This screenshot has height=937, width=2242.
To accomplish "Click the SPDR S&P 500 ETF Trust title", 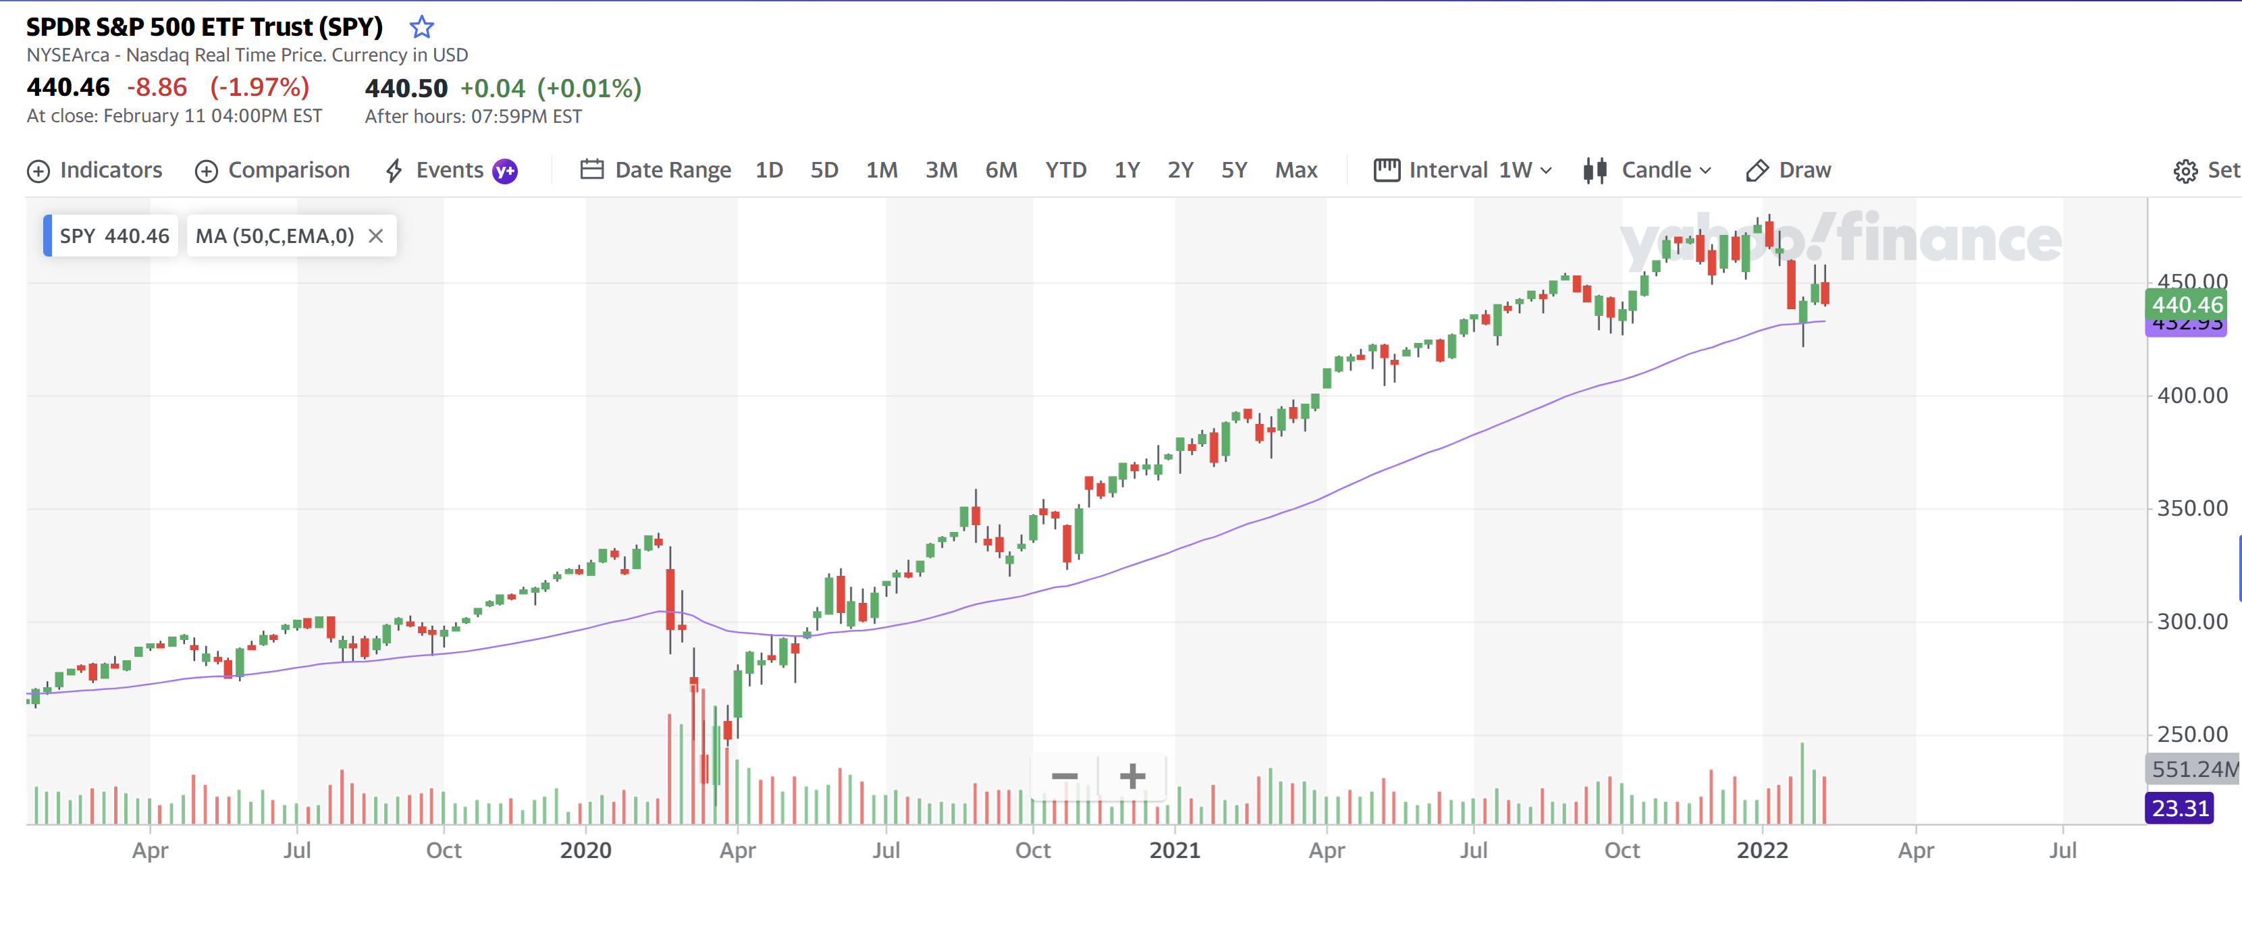I will point(205,27).
